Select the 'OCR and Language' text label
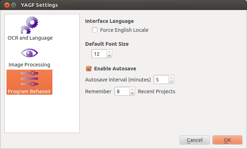Viewport: 247px width, 149px height. 30,38
